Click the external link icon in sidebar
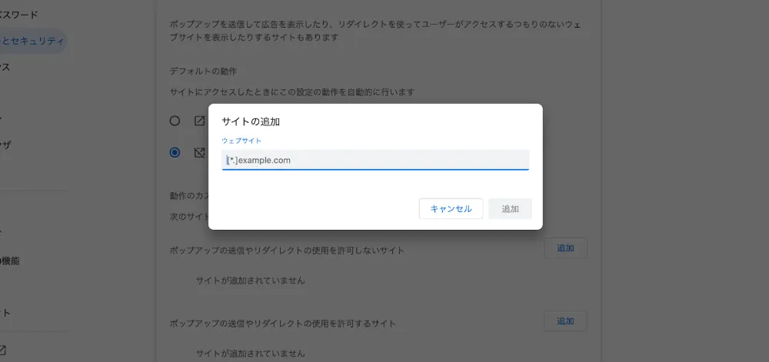Screen dimensions: 769x362 2,350
